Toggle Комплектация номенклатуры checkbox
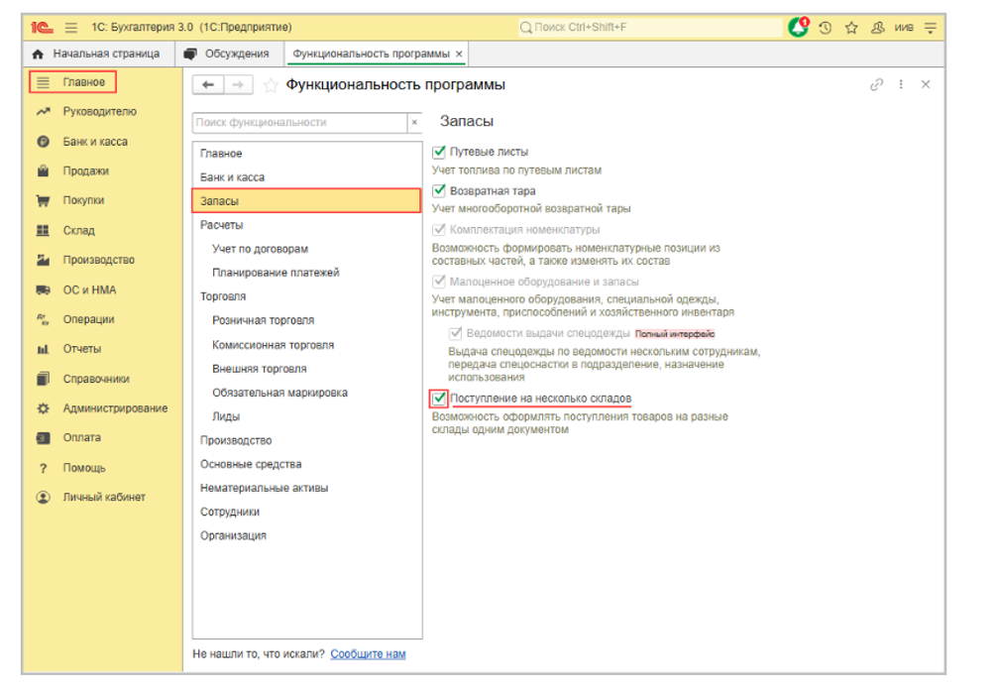The height and width of the screenshot is (691, 997). 439,229
